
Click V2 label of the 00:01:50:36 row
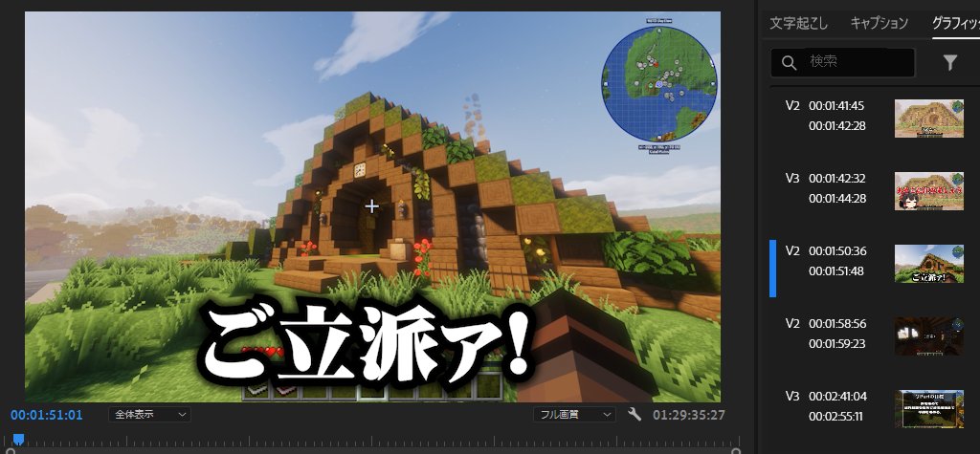792,251
